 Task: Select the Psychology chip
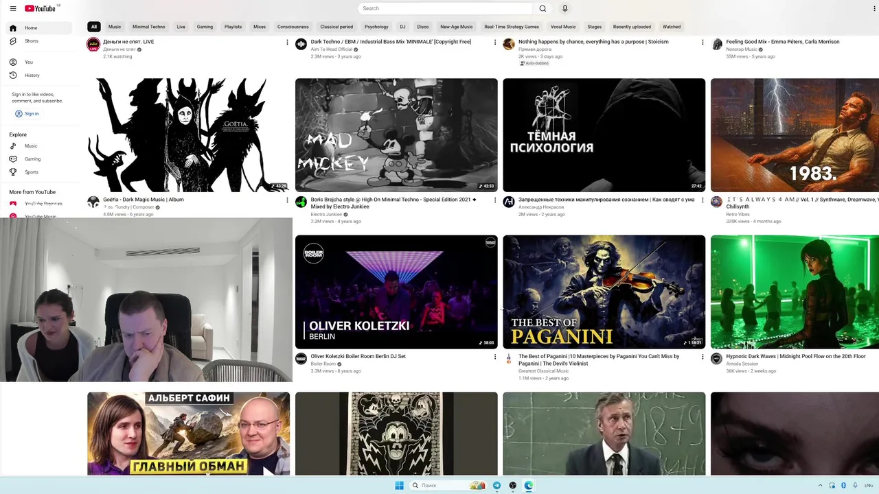point(376,27)
